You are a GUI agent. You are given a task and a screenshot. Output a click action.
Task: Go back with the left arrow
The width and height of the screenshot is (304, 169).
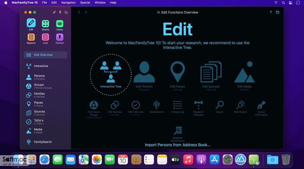[79, 12]
